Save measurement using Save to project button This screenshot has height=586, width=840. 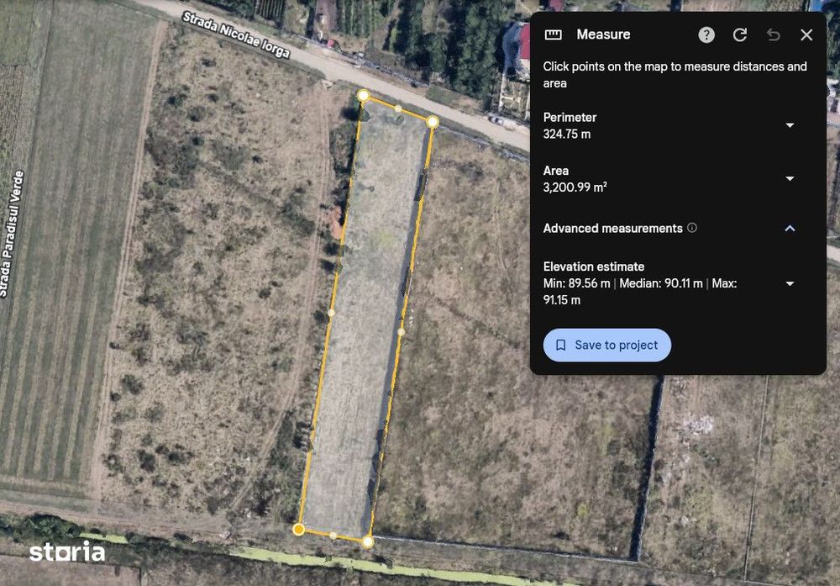[607, 345]
